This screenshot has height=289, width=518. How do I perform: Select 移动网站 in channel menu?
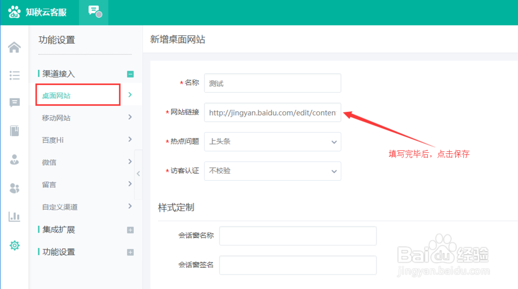click(56, 118)
